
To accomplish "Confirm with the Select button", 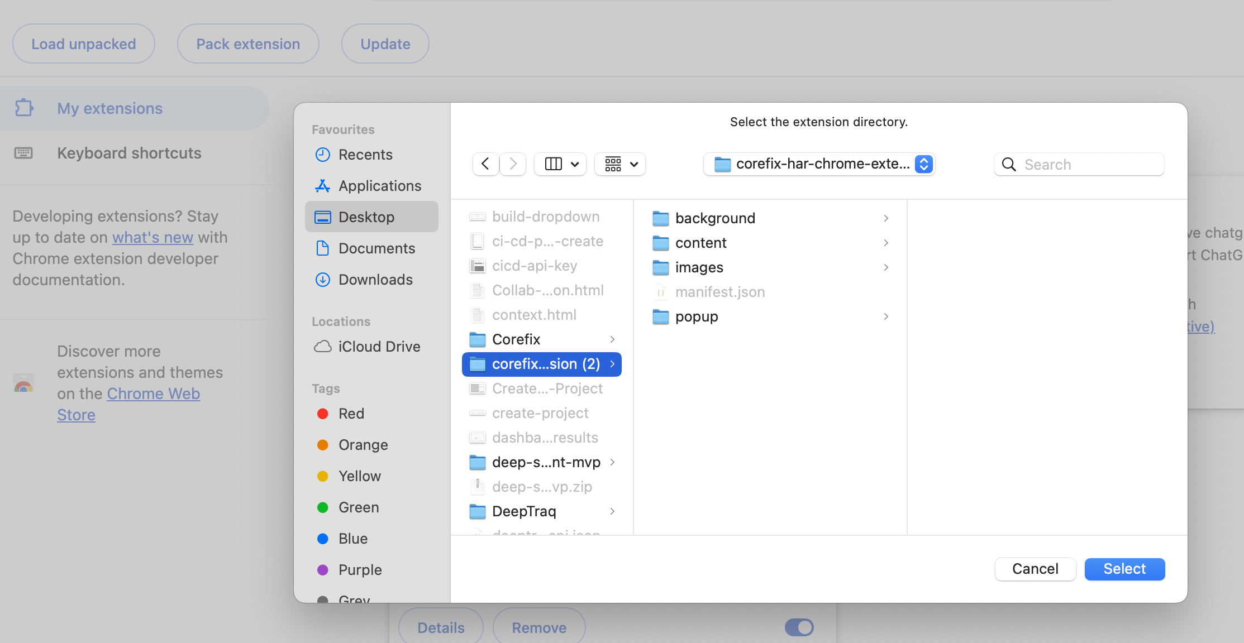I will point(1124,569).
